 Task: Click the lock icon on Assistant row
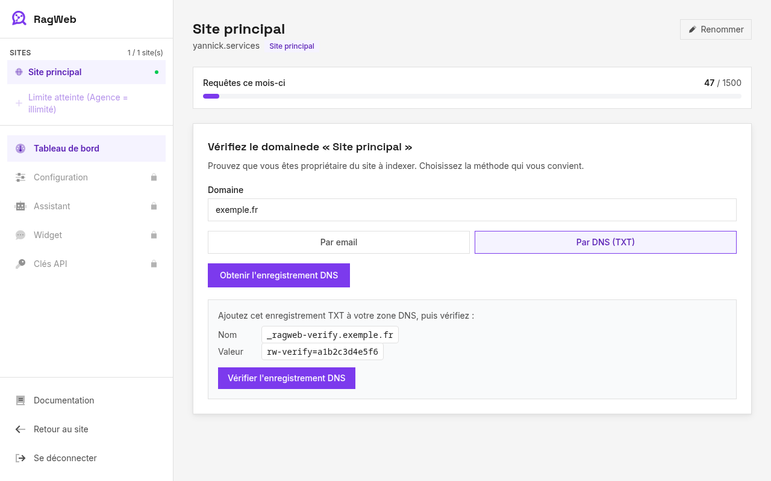(x=154, y=206)
